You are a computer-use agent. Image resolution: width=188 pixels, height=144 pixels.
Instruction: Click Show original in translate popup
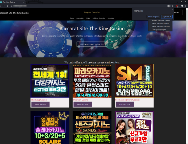coord(153,17)
